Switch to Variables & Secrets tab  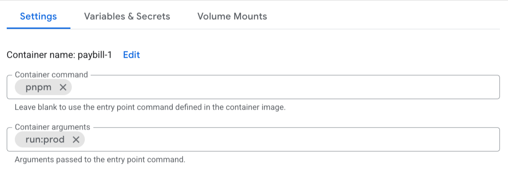[127, 17]
